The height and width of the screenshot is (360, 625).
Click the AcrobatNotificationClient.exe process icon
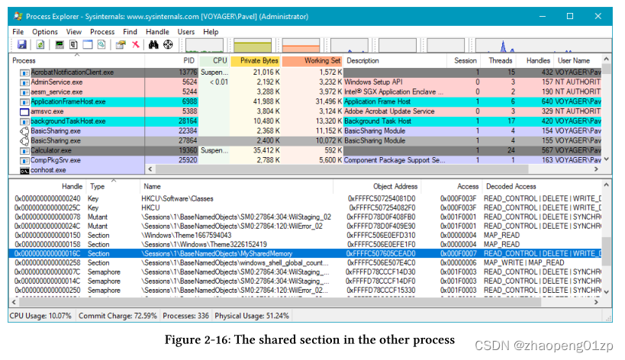point(24,73)
